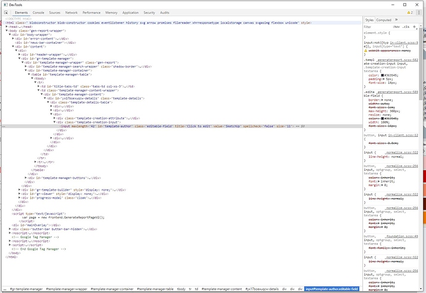Screen dimensions: 426x293
Task: Select the Elements tab
Action: click(21, 12)
